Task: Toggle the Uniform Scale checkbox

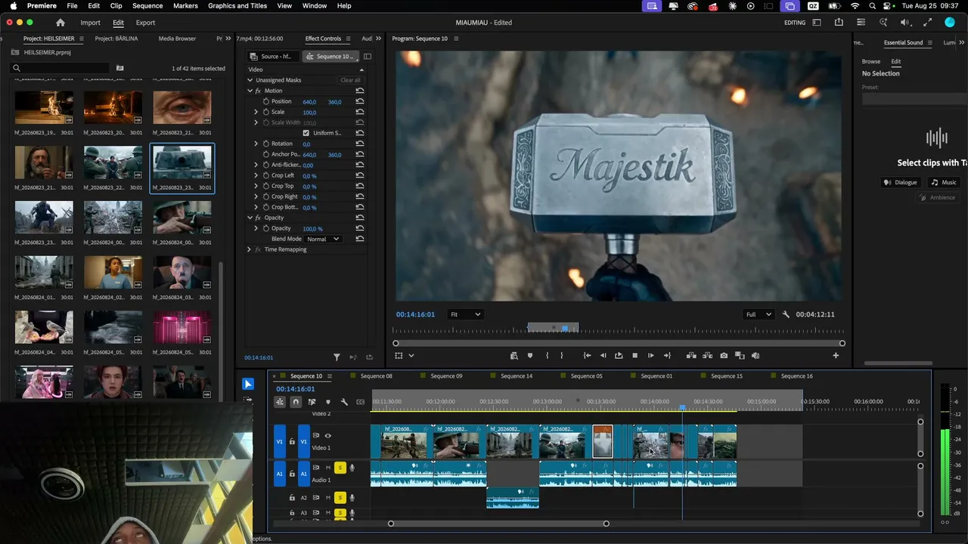Action: click(x=306, y=133)
